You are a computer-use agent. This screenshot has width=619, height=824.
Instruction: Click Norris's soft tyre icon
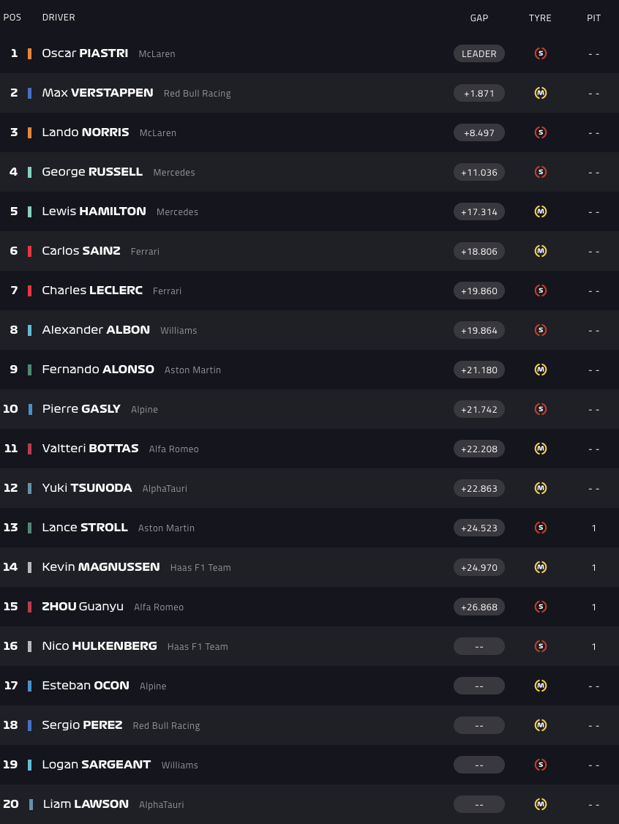[541, 132]
